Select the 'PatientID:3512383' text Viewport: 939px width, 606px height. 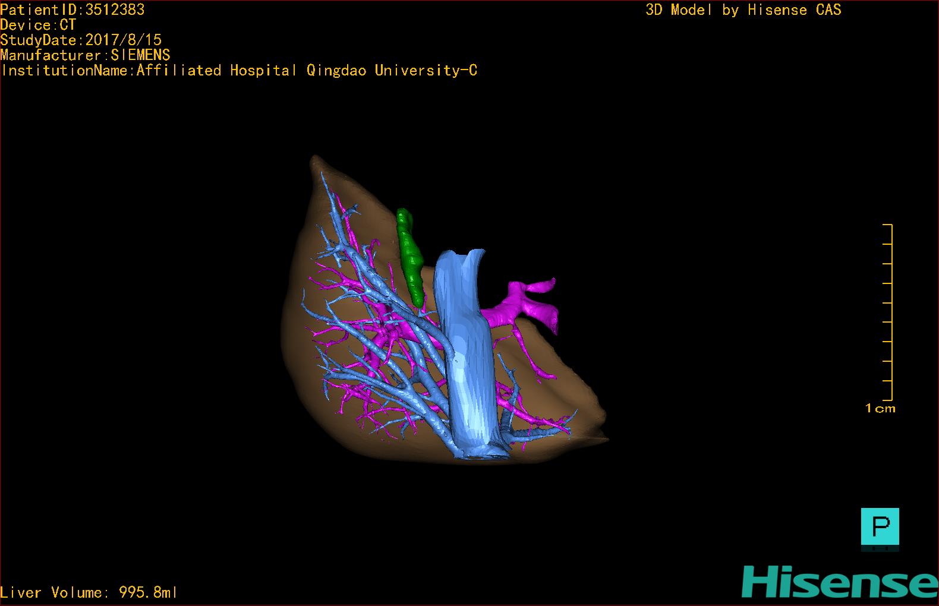pos(73,10)
